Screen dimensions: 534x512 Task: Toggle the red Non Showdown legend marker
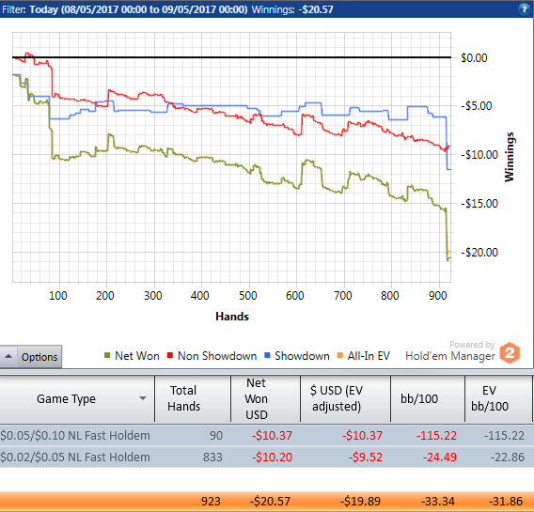170,355
